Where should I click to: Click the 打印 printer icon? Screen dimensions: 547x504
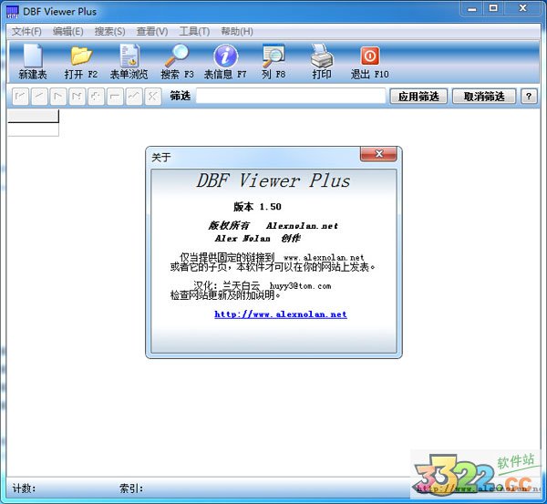[322, 56]
